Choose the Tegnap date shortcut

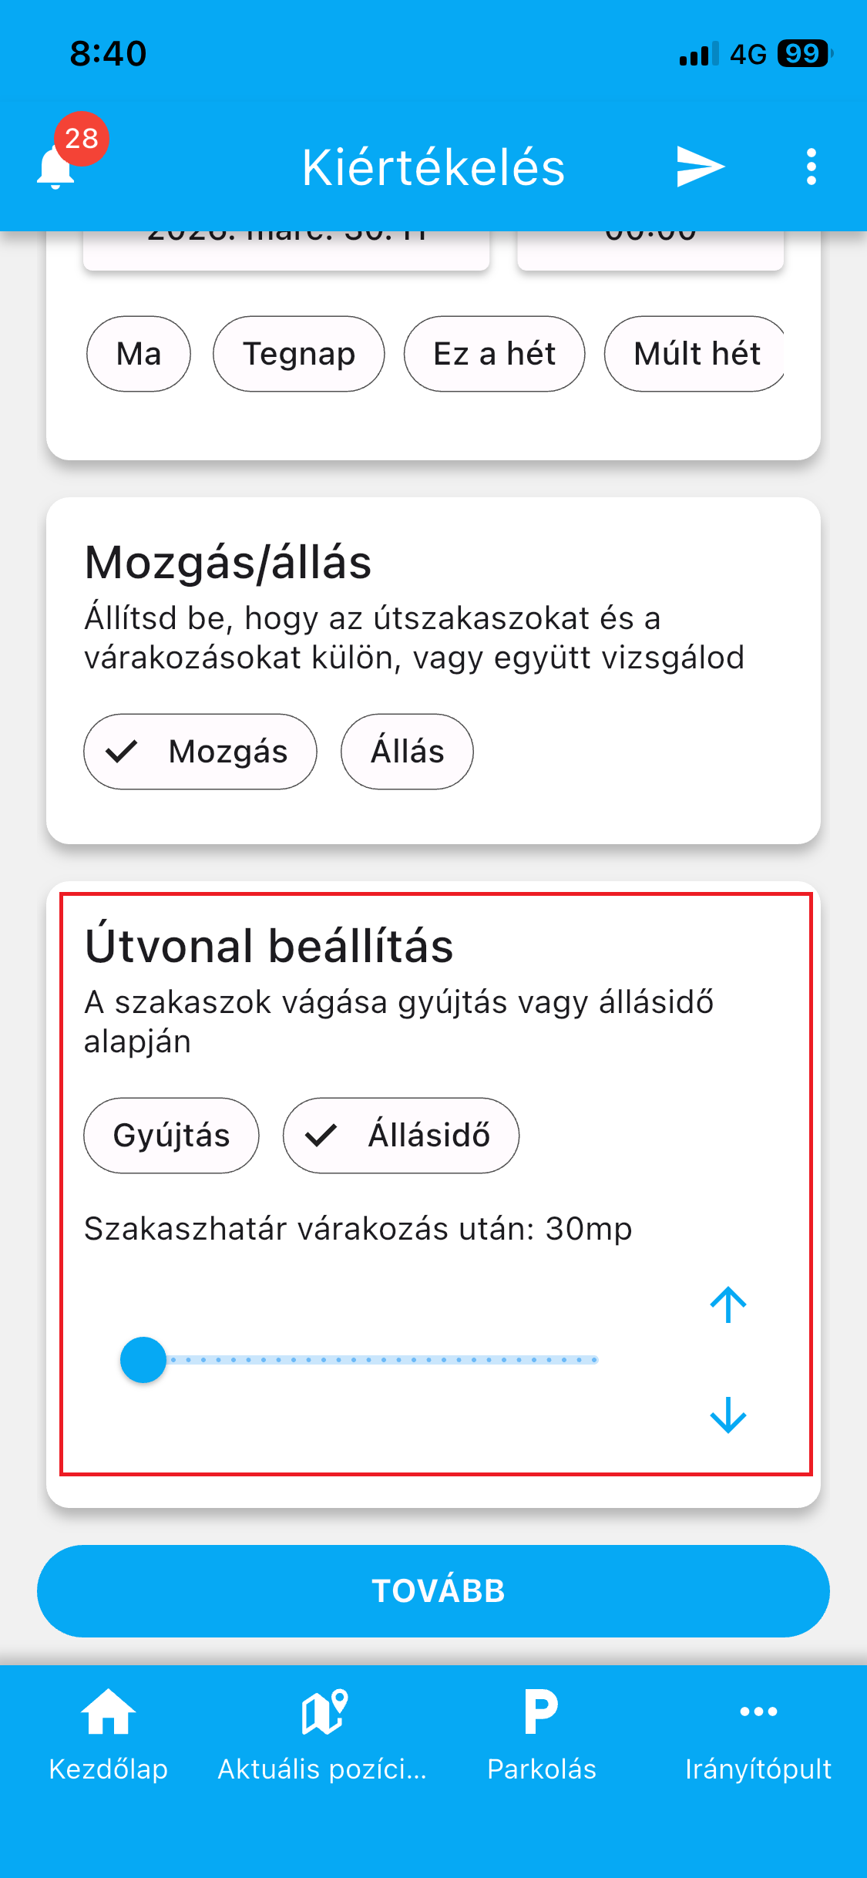[x=299, y=354]
